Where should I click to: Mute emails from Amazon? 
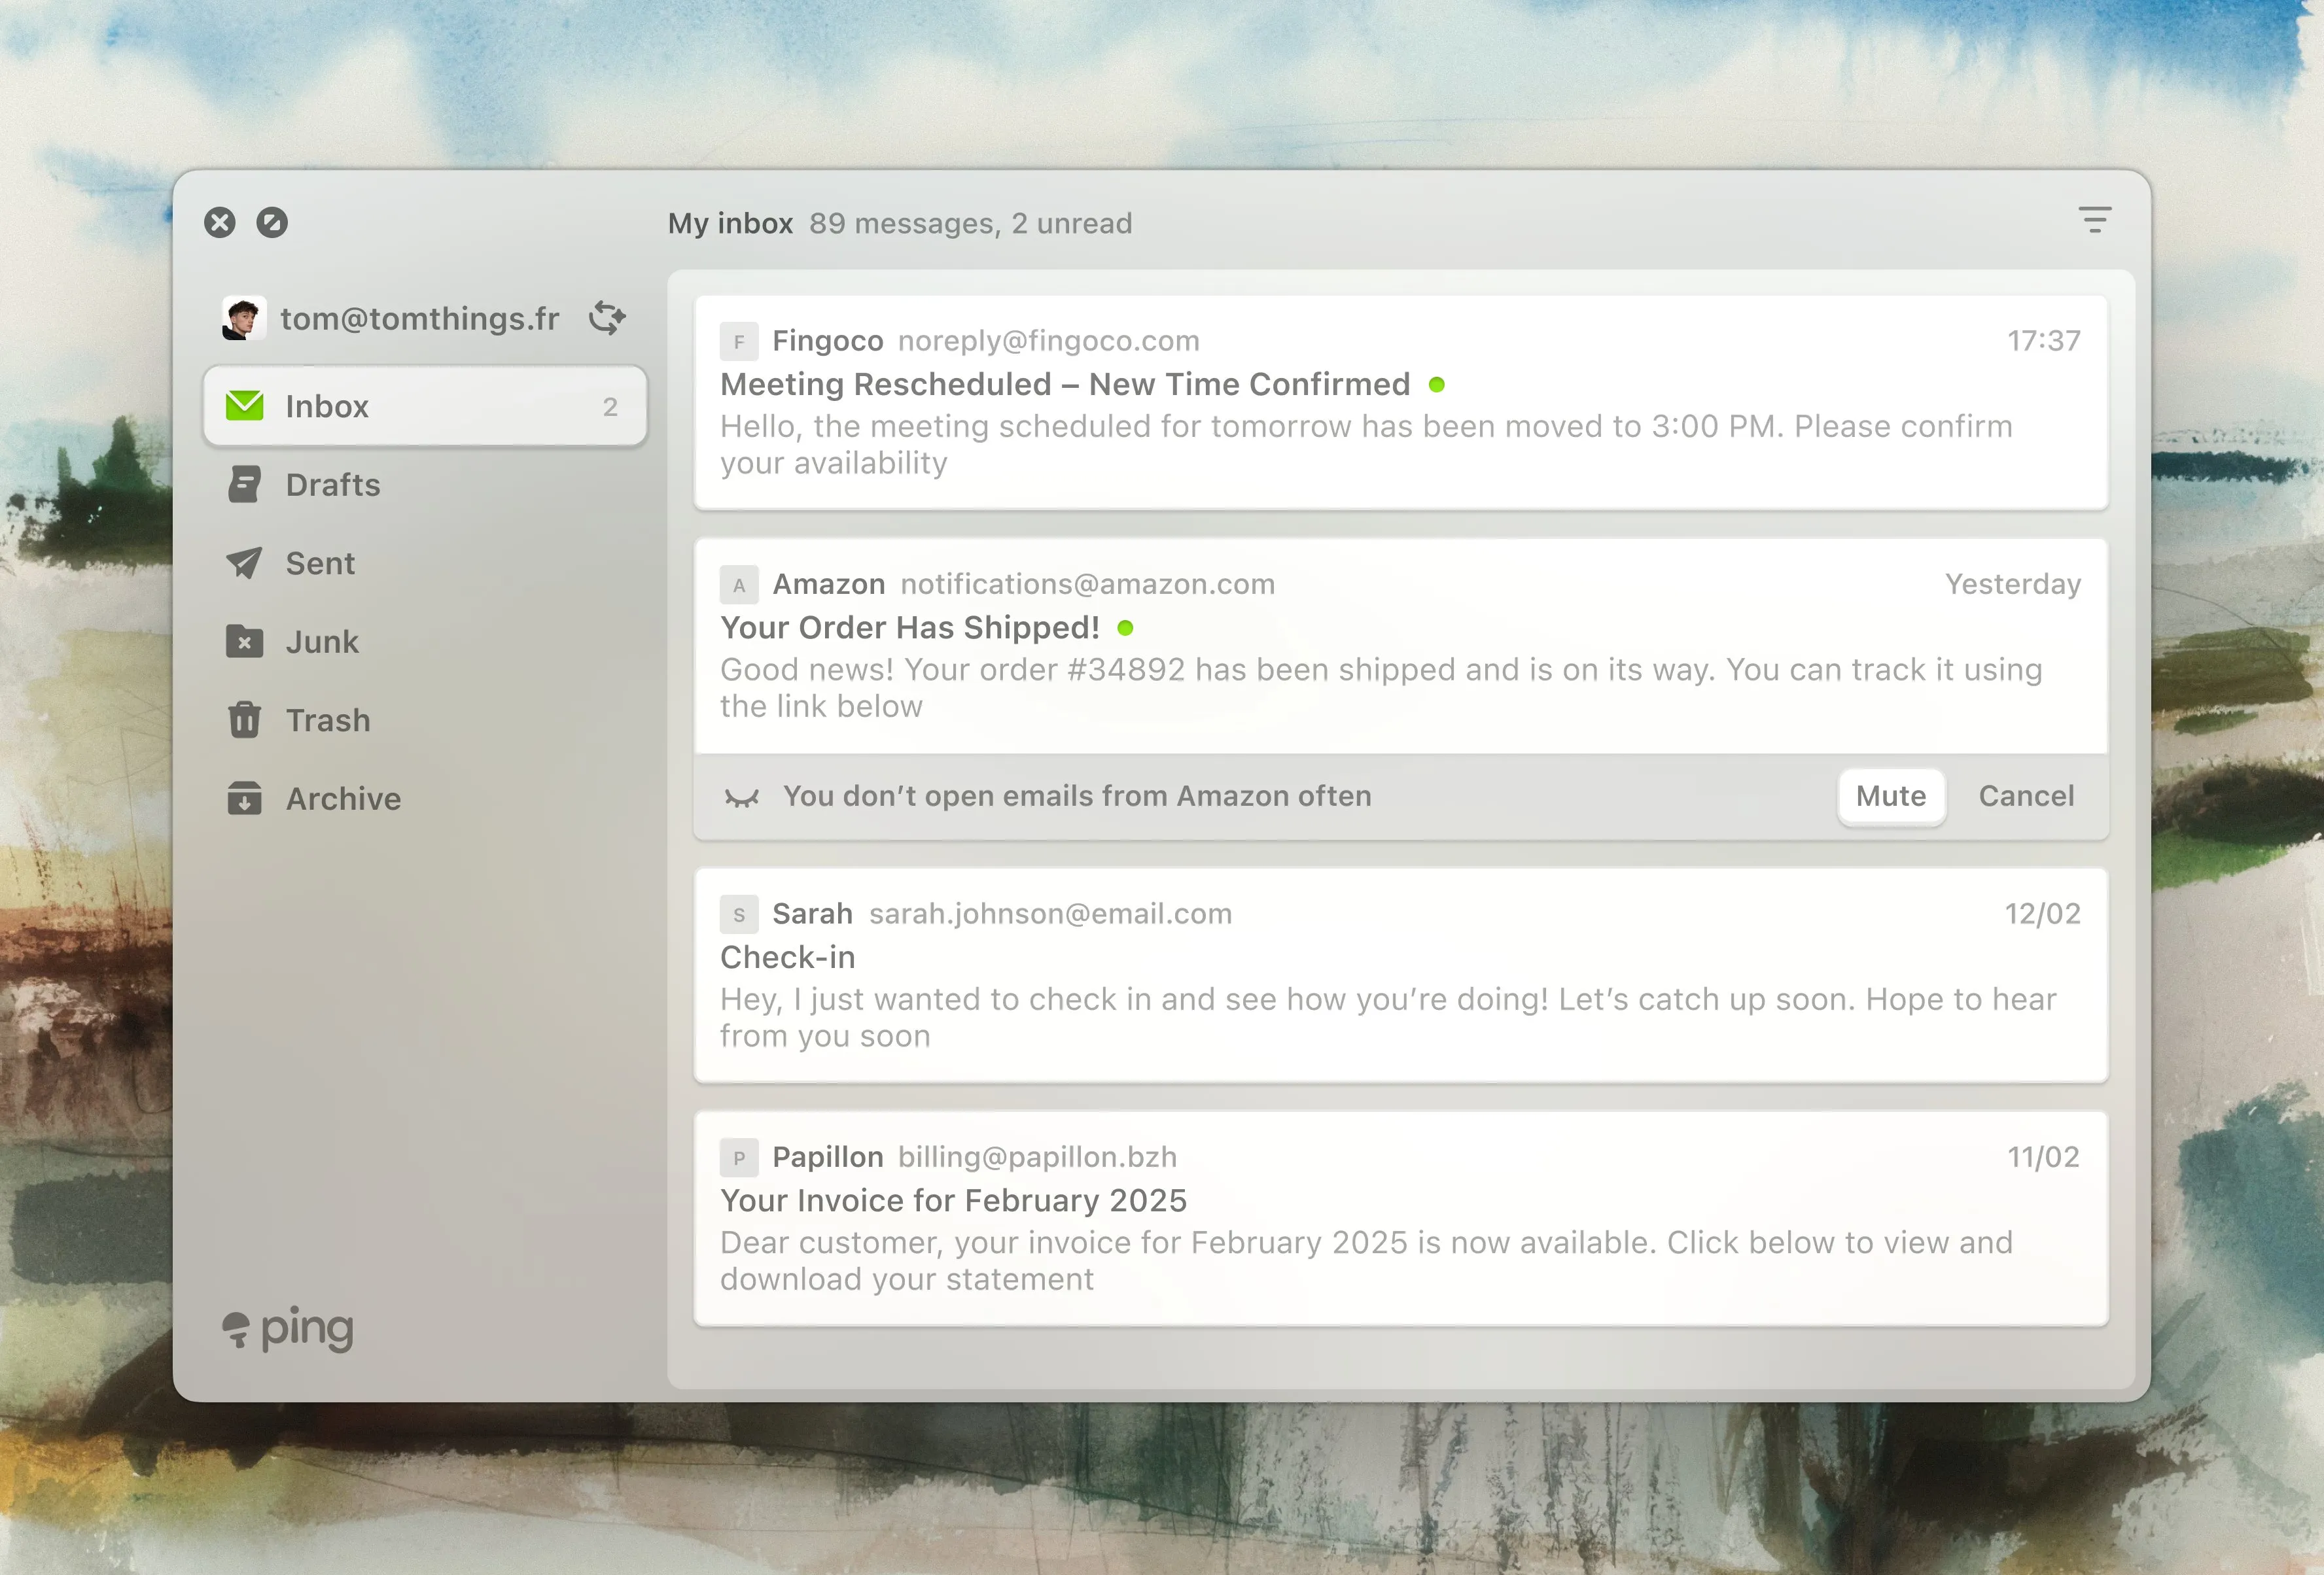coord(1890,795)
